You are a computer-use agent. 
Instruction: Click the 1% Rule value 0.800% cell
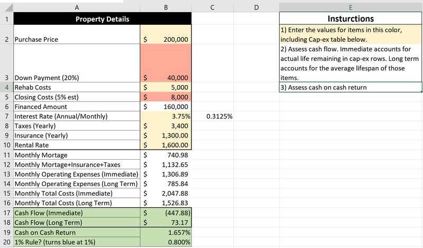(166, 242)
